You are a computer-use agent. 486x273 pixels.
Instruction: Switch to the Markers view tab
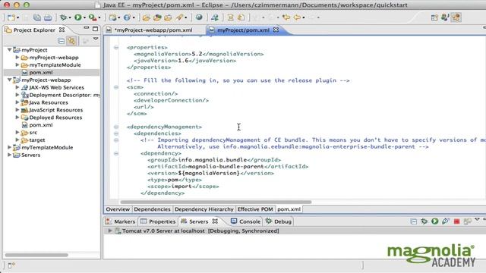(x=120, y=221)
